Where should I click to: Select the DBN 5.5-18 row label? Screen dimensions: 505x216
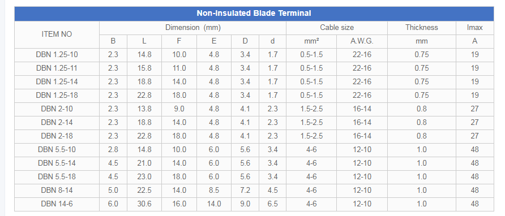click(x=57, y=177)
